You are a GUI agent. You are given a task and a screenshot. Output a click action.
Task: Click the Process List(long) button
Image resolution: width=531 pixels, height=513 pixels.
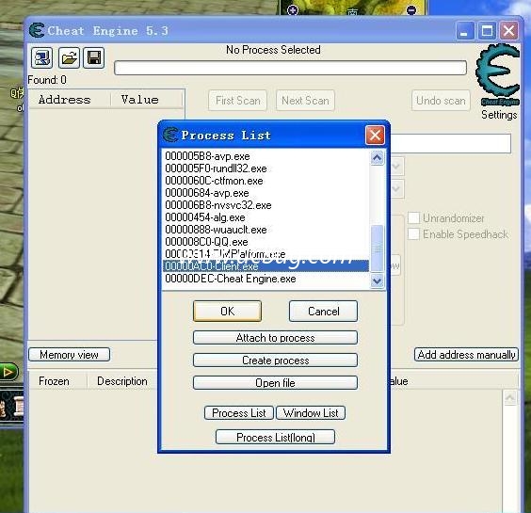point(275,437)
